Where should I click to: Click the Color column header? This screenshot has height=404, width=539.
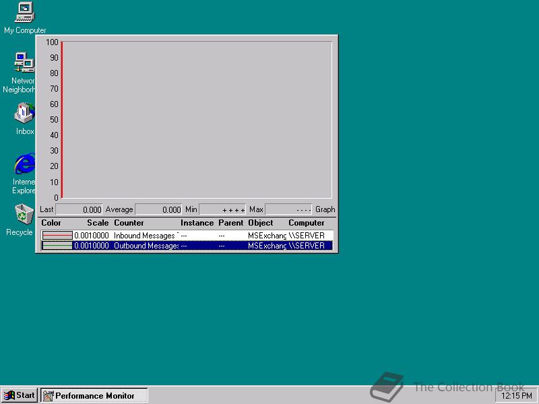[x=51, y=223]
